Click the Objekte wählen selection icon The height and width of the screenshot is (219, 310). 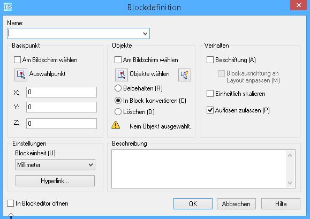click(x=122, y=75)
